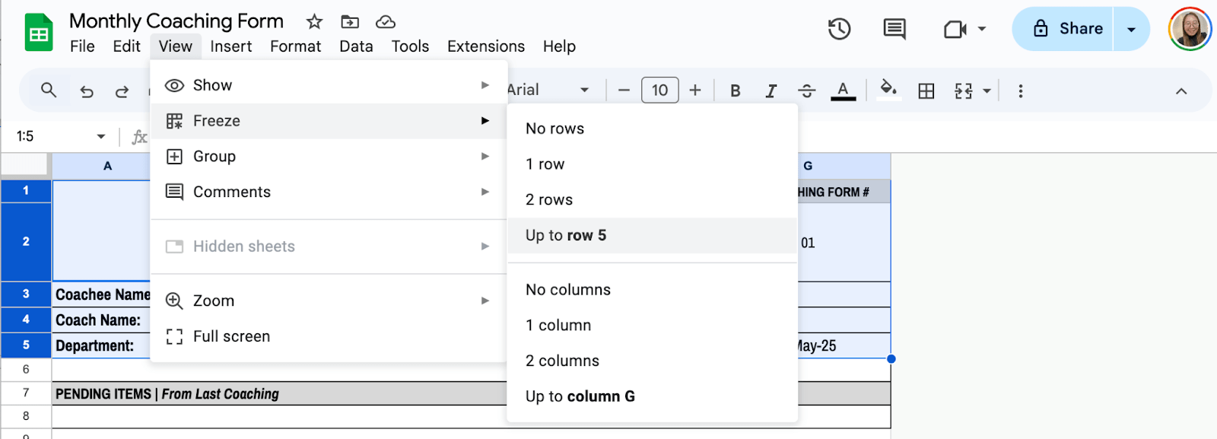Image resolution: width=1217 pixels, height=439 pixels.
Task: Open the Insert menu
Action: 230,46
